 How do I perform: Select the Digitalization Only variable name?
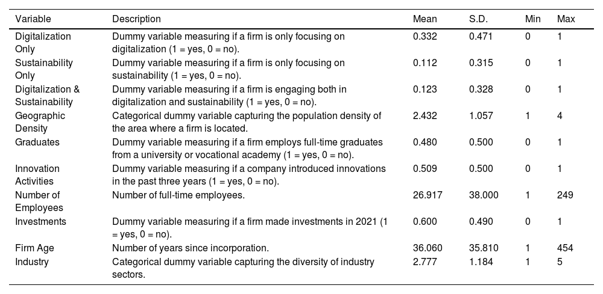[x=43, y=43]
